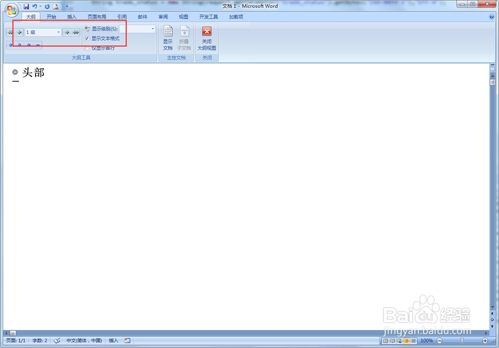
Task: Switch to the 视图 ribbon tab
Action: click(x=183, y=16)
